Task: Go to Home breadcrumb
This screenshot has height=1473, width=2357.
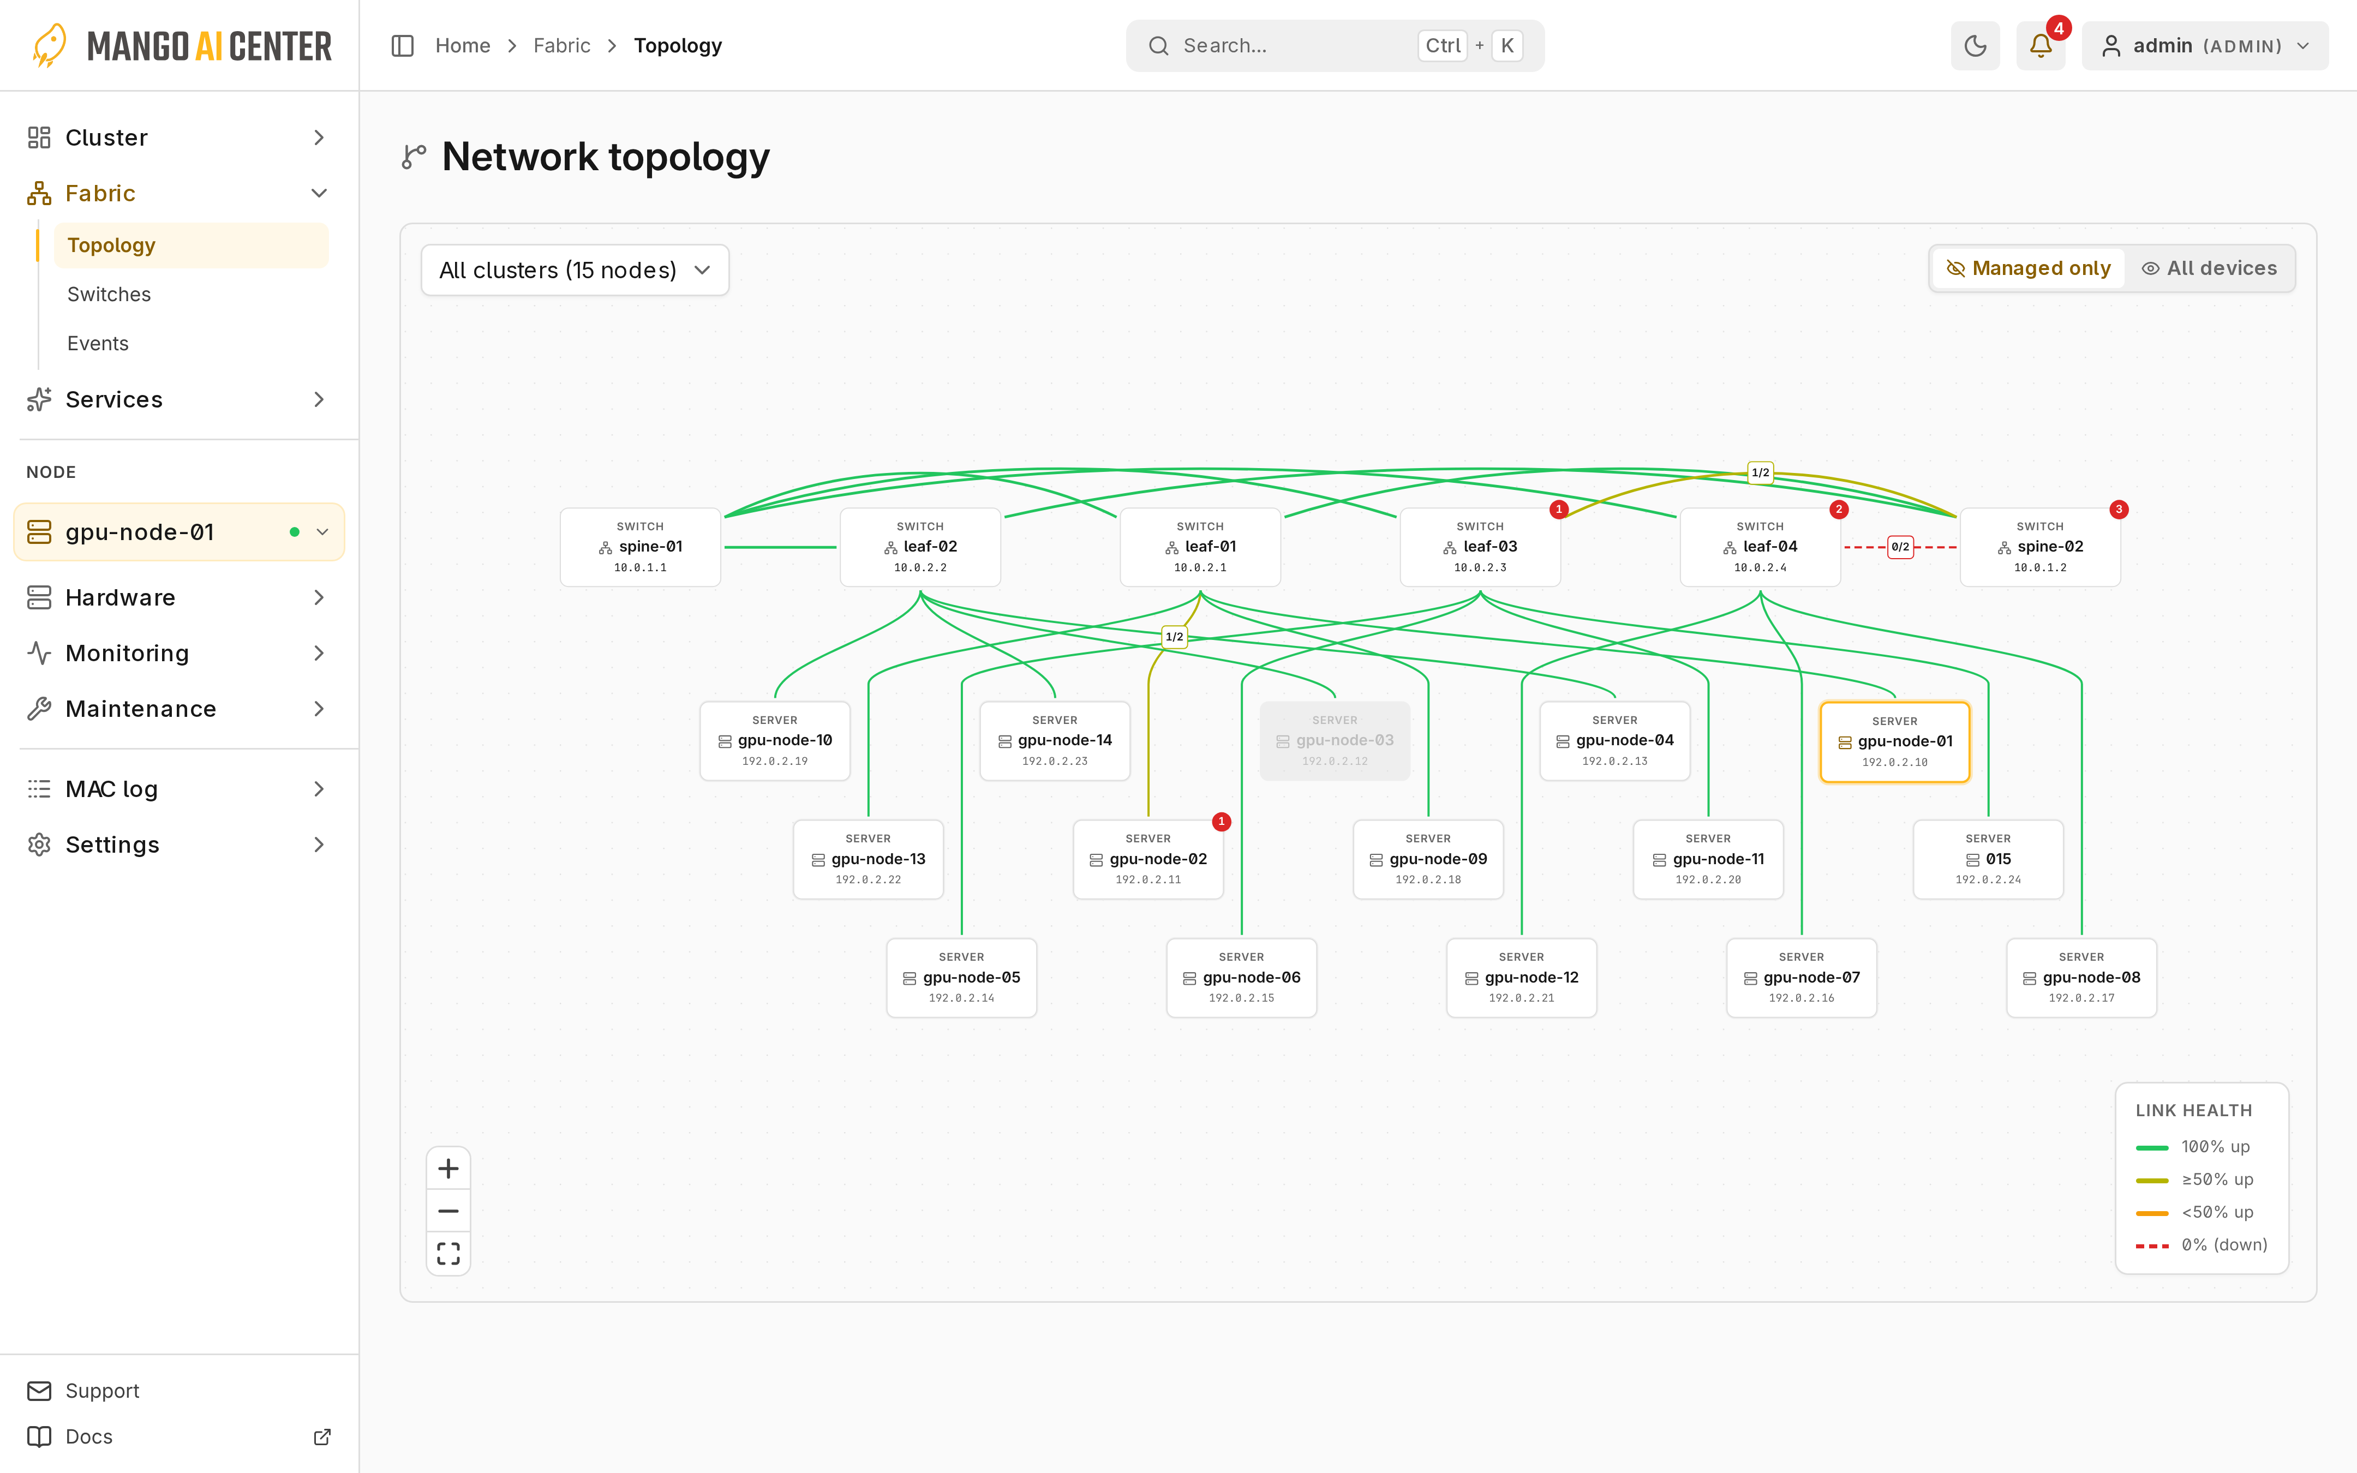Action: pyautogui.click(x=463, y=46)
